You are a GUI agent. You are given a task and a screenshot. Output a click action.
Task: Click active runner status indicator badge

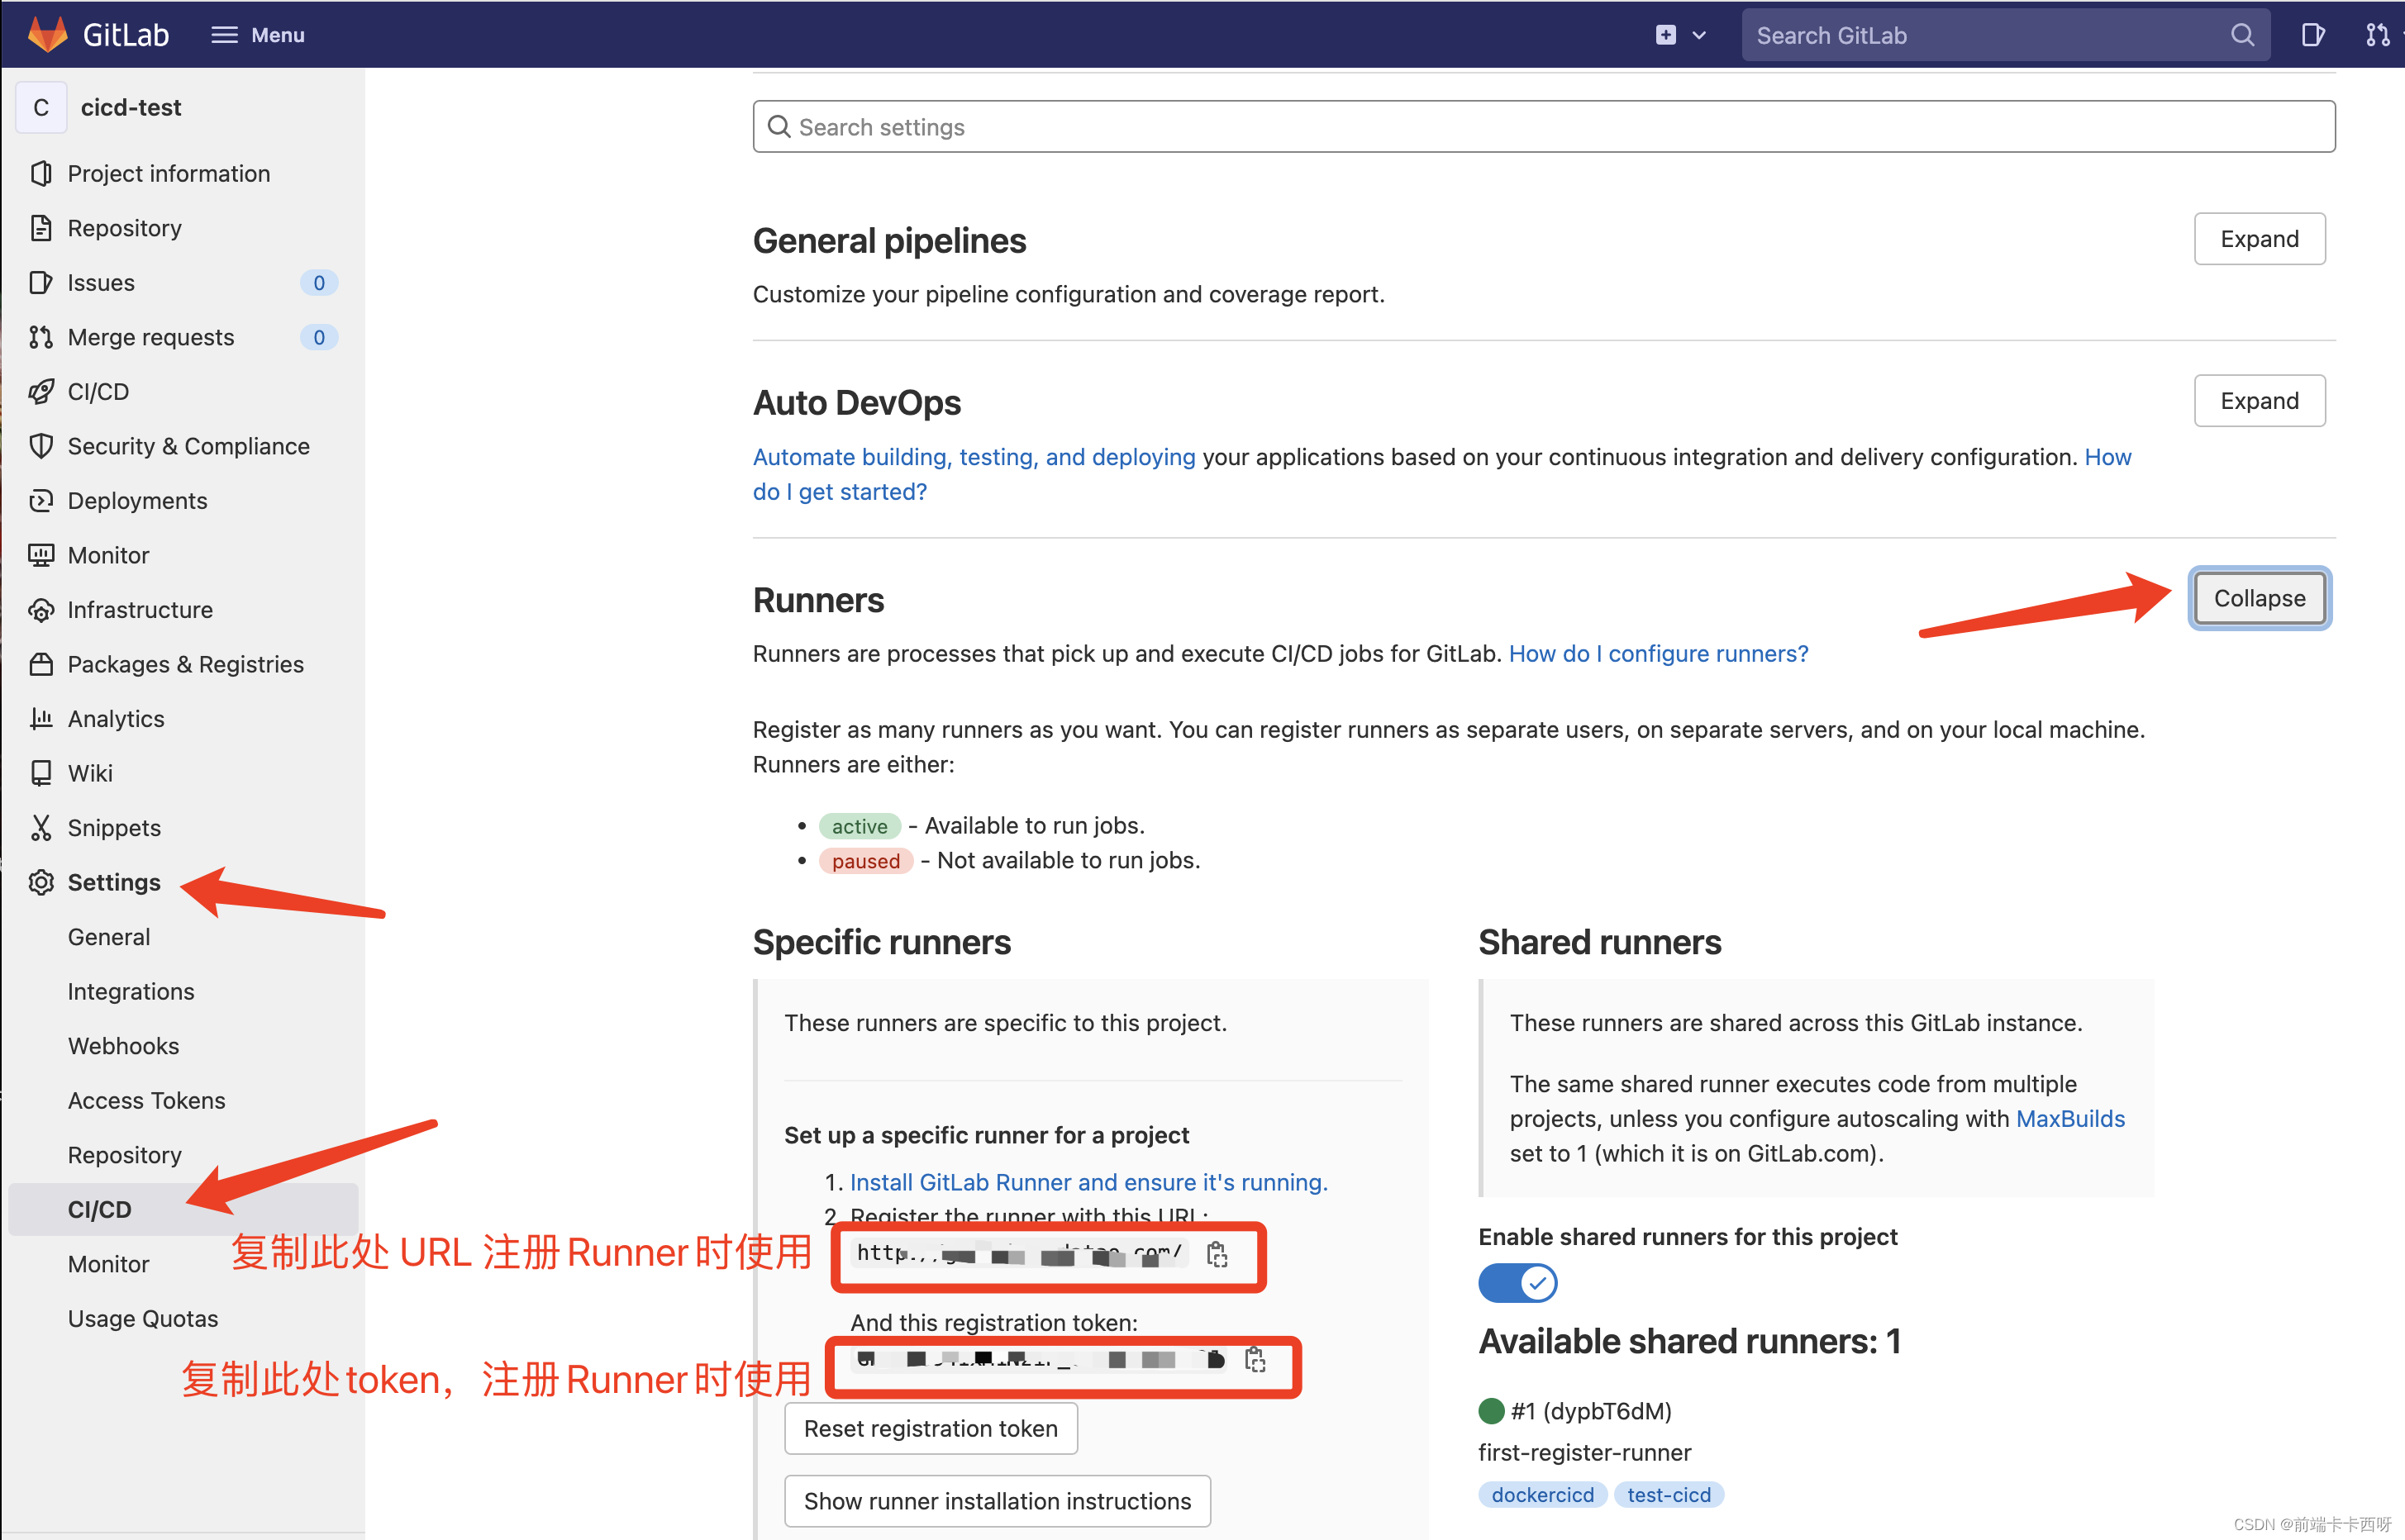click(860, 824)
